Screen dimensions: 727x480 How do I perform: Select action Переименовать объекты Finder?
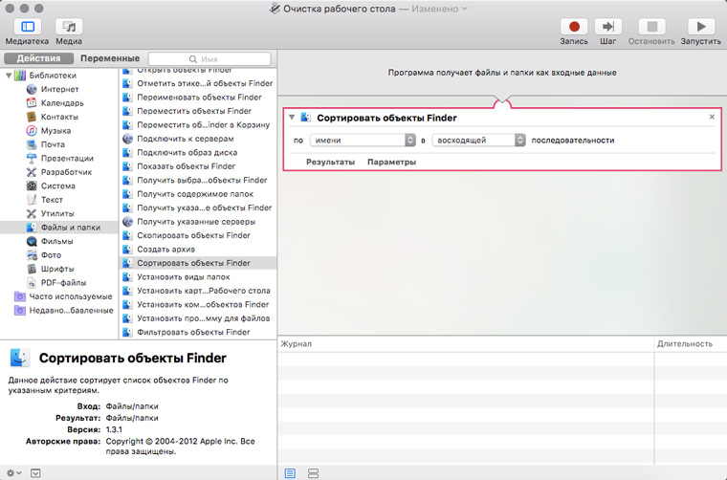[198, 98]
